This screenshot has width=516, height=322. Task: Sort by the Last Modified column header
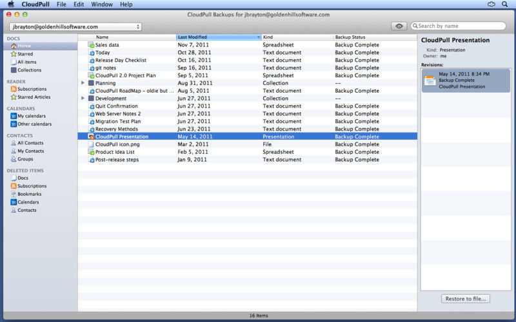coord(219,37)
